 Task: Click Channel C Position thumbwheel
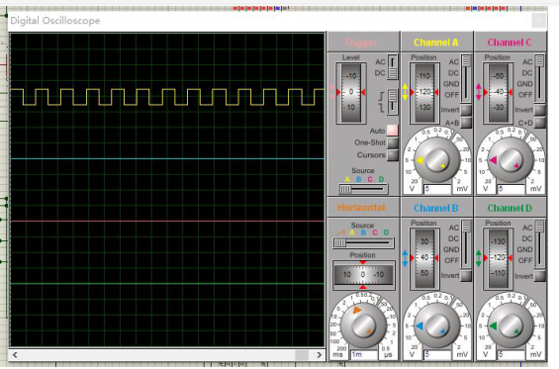point(498,93)
